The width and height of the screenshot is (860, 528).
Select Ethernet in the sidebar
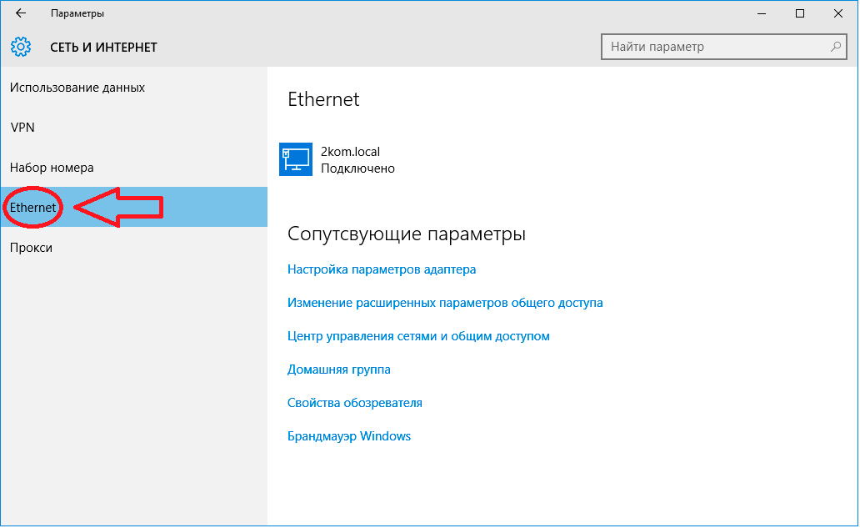[134, 208]
